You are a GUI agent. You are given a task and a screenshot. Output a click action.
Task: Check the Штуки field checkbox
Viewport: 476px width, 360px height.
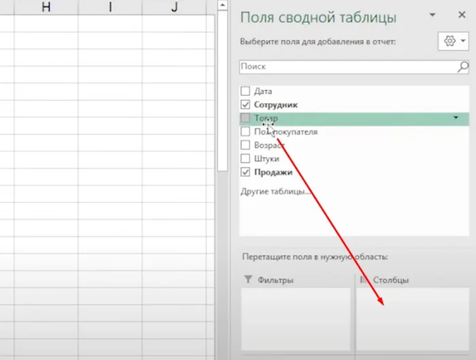245,159
